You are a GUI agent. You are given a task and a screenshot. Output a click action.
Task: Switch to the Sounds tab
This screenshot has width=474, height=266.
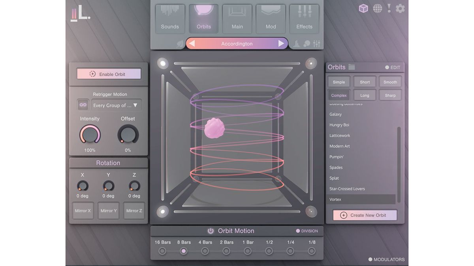[x=170, y=18]
